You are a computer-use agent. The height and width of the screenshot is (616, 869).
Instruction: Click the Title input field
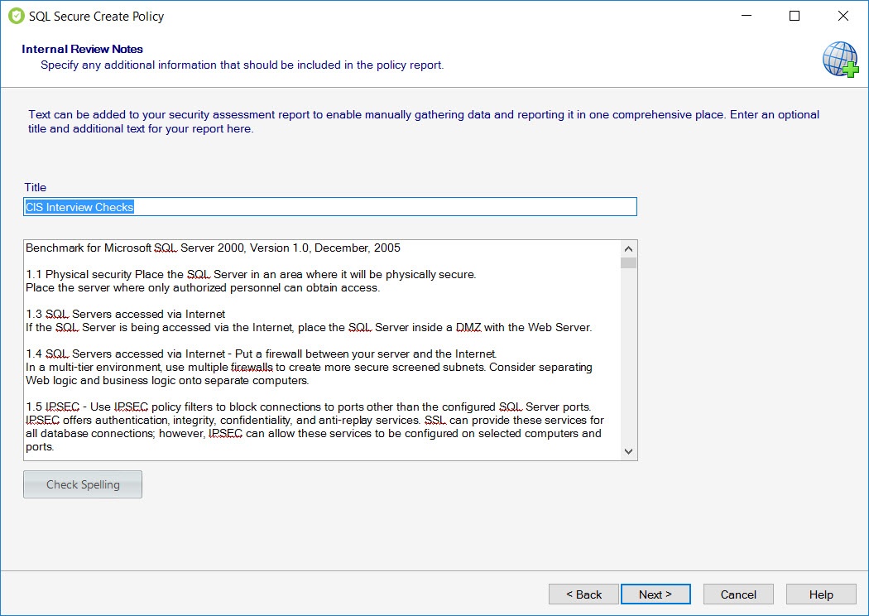[330, 207]
